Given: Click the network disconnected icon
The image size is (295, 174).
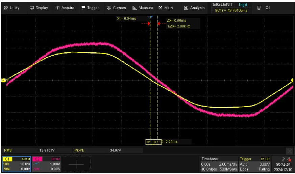Looking at the screenshot, I should [x=289, y=159].
